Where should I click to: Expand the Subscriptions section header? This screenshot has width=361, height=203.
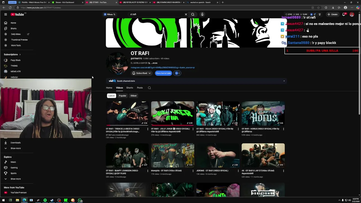(x=12, y=54)
